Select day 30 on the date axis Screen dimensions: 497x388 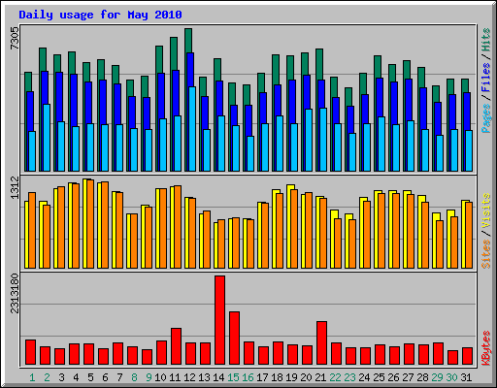(x=451, y=377)
